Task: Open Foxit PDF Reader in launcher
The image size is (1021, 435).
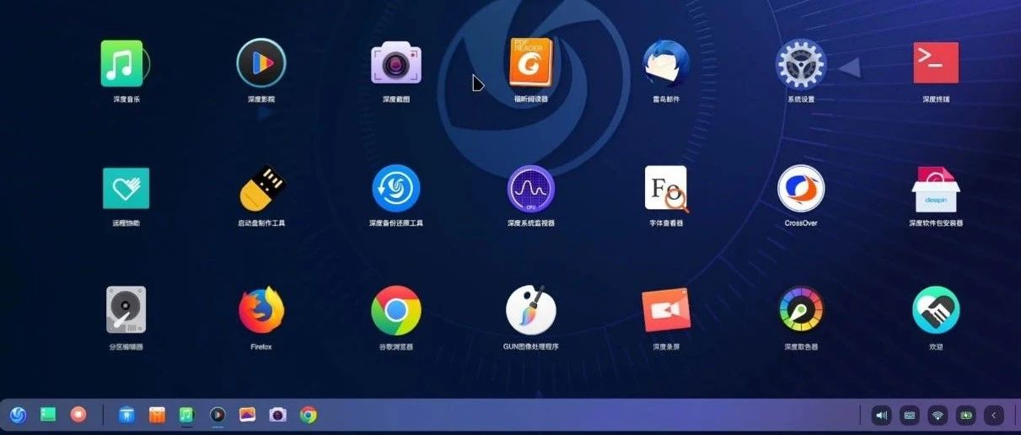Action: pos(531,62)
